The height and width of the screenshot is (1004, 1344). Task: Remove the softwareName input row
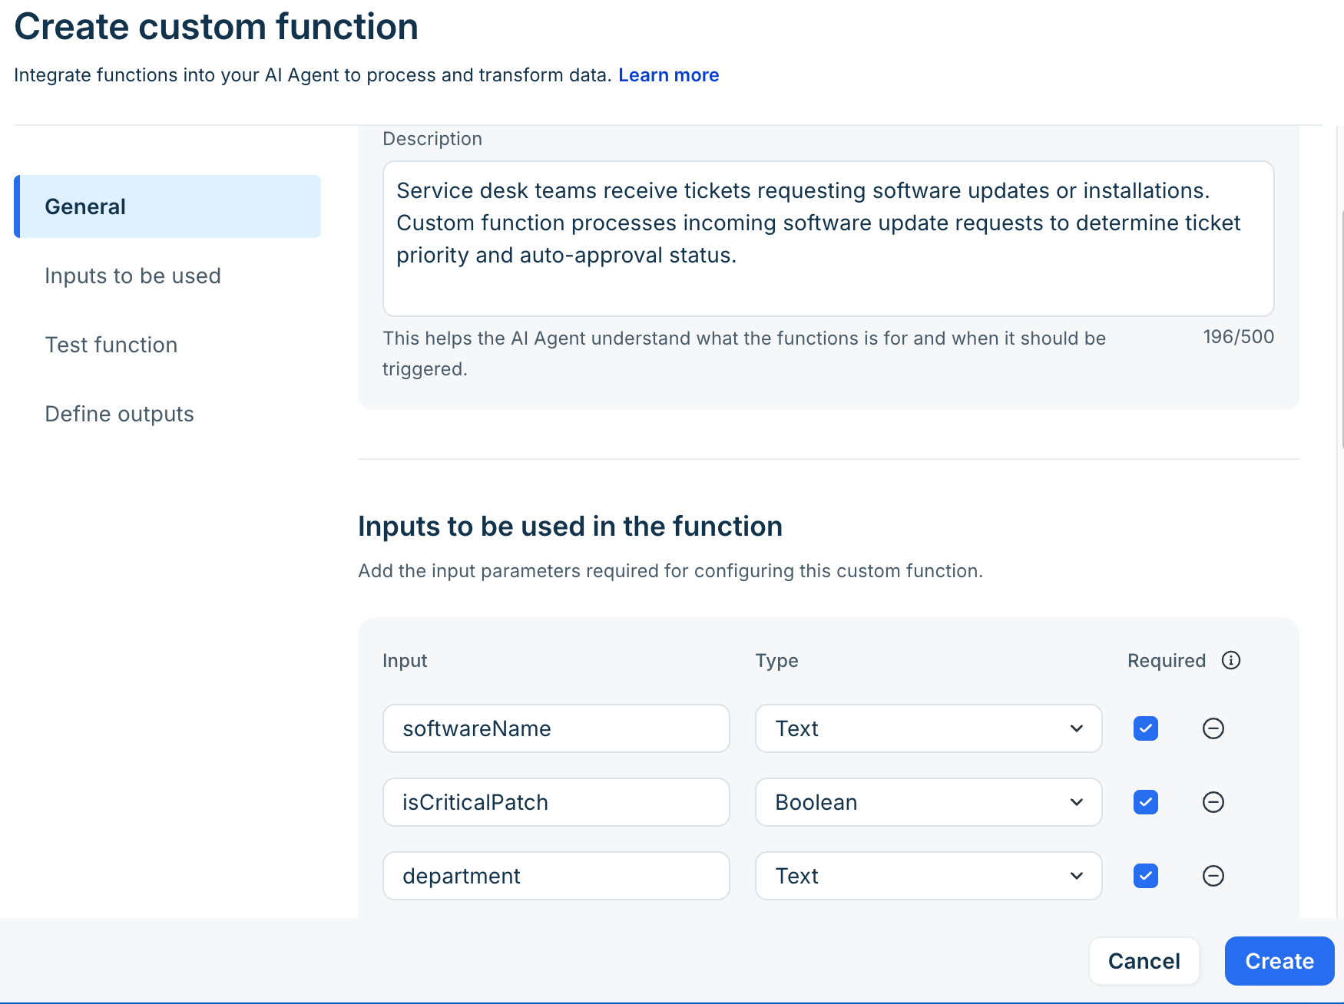coord(1213,728)
